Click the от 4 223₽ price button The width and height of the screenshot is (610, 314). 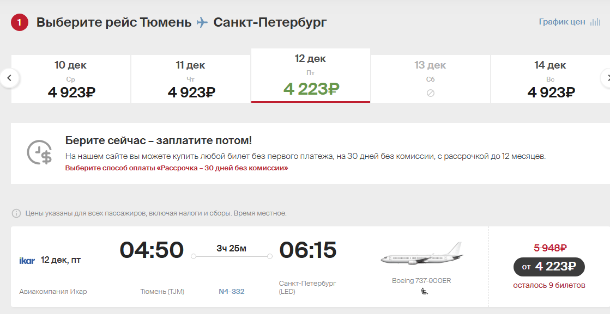[x=549, y=267]
